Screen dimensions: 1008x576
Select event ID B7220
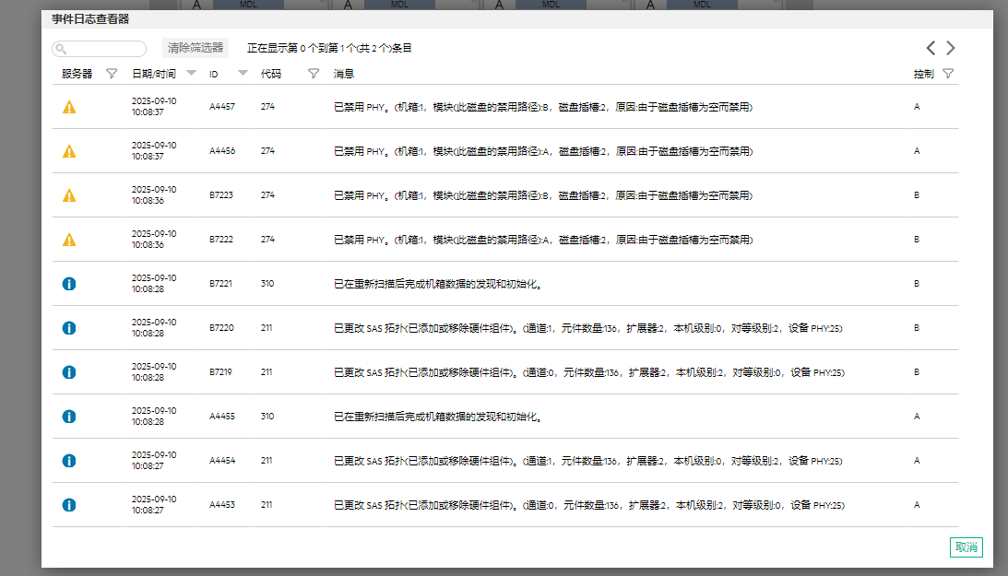click(x=221, y=327)
